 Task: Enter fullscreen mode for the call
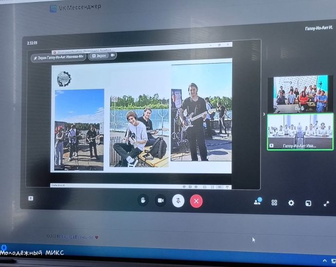(x=326, y=204)
